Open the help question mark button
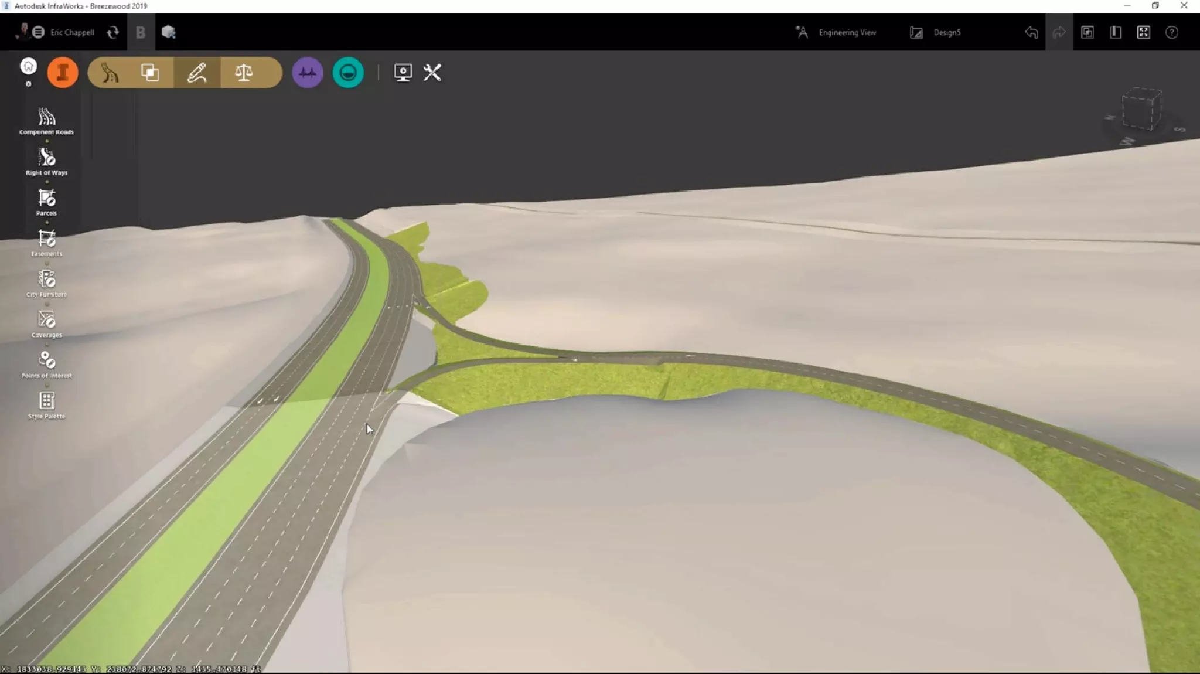The width and height of the screenshot is (1200, 674). click(1171, 32)
